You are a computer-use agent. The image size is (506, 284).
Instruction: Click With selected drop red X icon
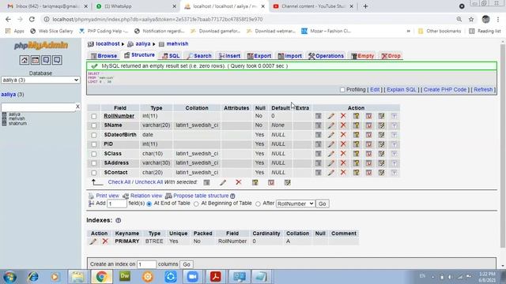click(x=239, y=182)
